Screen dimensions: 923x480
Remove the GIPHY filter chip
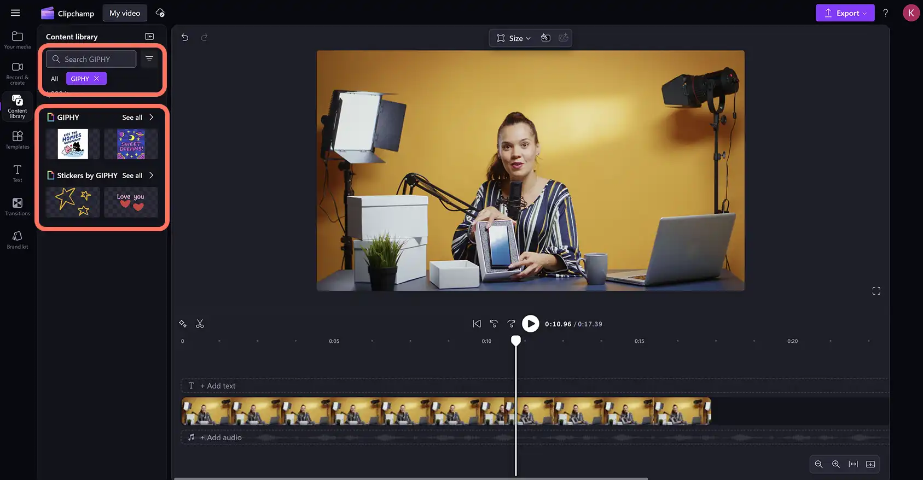point(97,79)
